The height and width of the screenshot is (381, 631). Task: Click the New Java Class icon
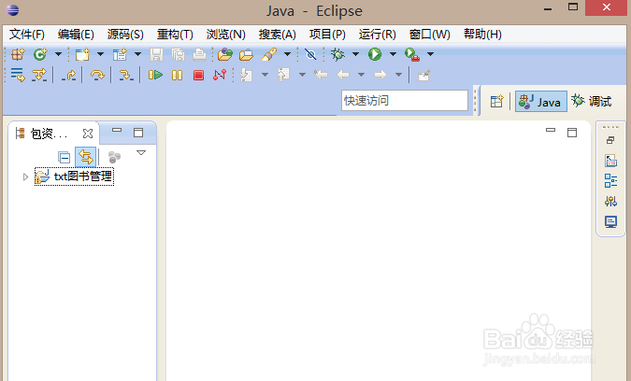[40, 54]
